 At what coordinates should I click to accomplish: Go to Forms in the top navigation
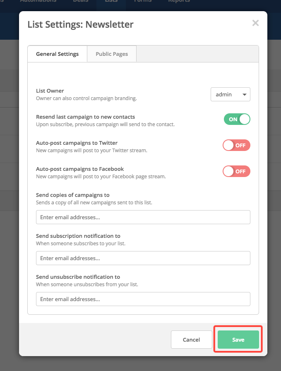pyautogui.click(x=142, y=1)
